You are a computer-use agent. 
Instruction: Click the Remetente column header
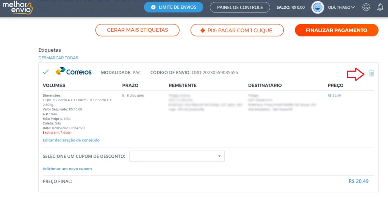[x=183, y=85]
